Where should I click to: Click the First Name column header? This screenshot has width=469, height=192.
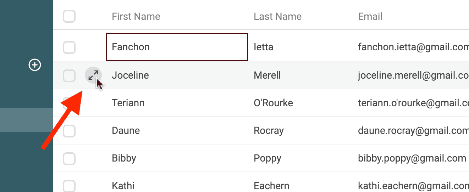(x=136, y=16)
